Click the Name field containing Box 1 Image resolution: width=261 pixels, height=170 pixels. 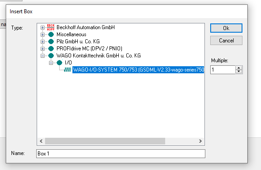tap(121, 154)
